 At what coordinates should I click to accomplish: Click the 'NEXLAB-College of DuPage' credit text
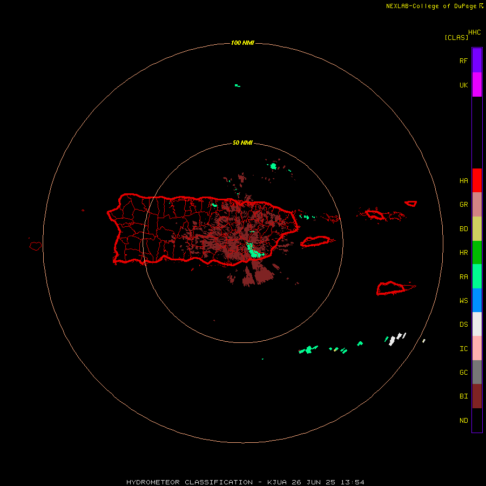coord(431,6)
